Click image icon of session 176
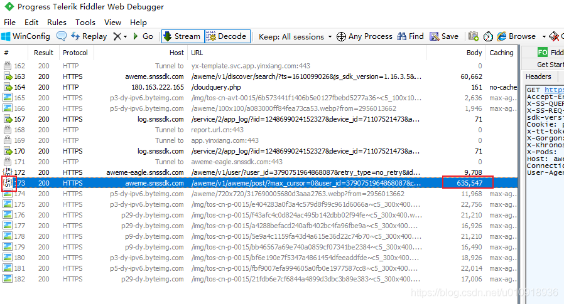 coord(7,215)
